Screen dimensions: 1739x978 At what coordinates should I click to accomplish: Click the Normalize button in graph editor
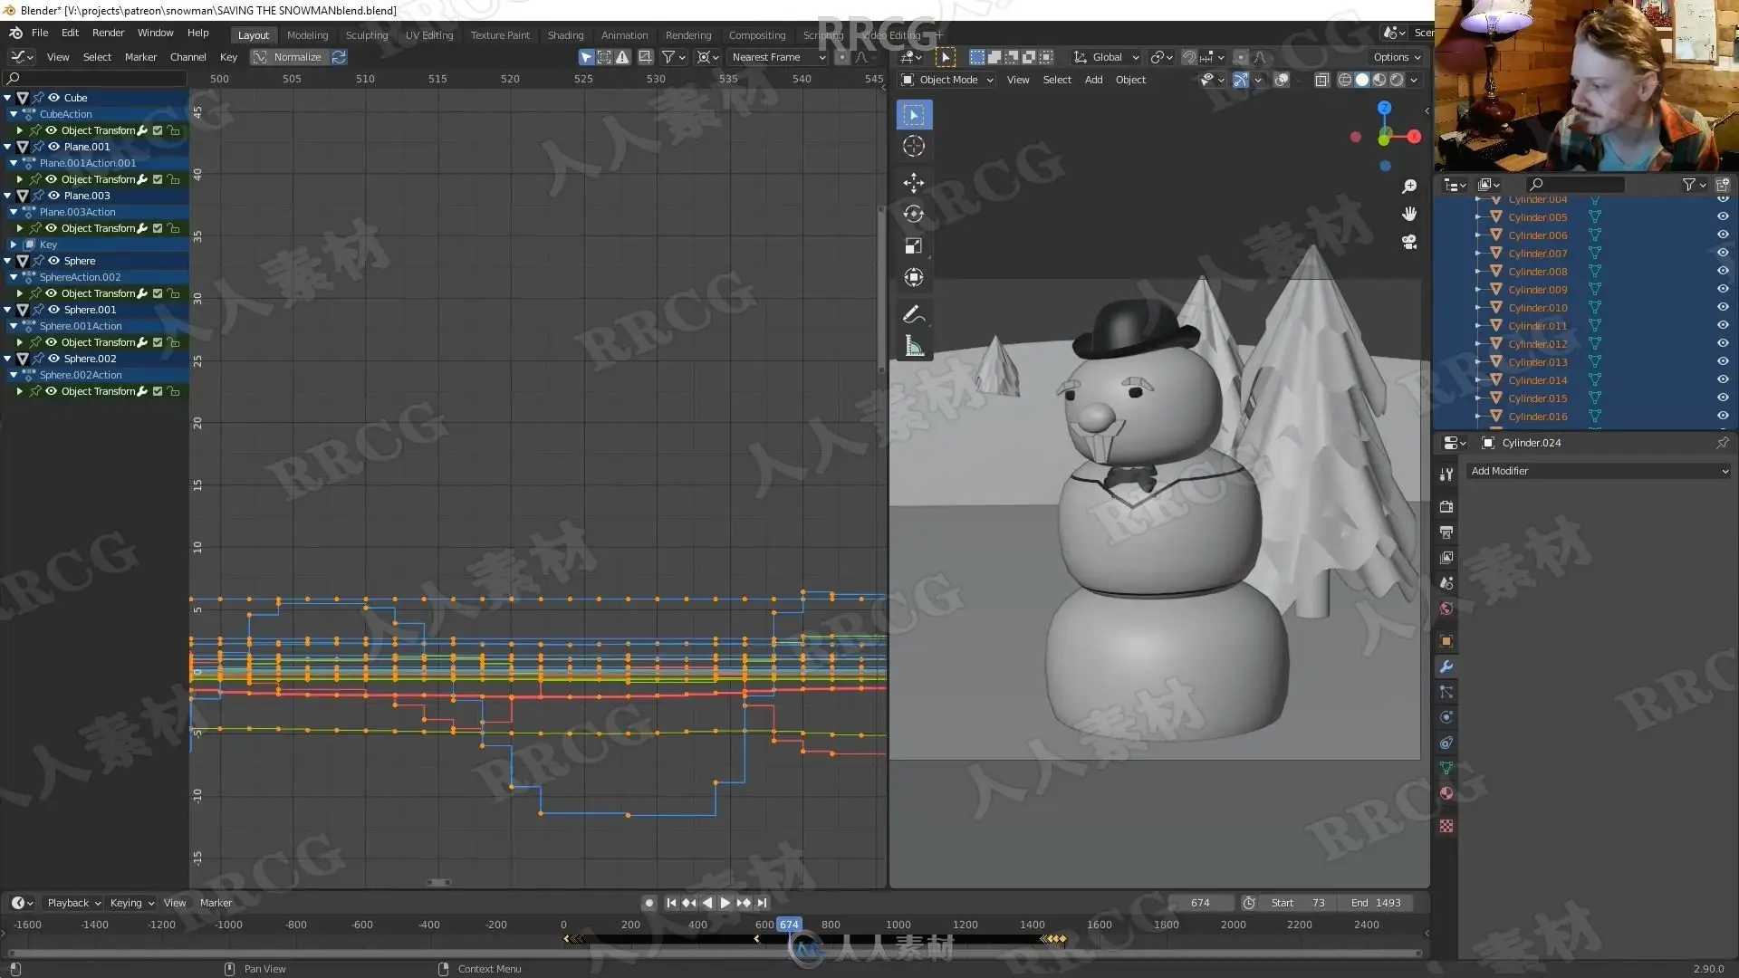tap(297, 57)
